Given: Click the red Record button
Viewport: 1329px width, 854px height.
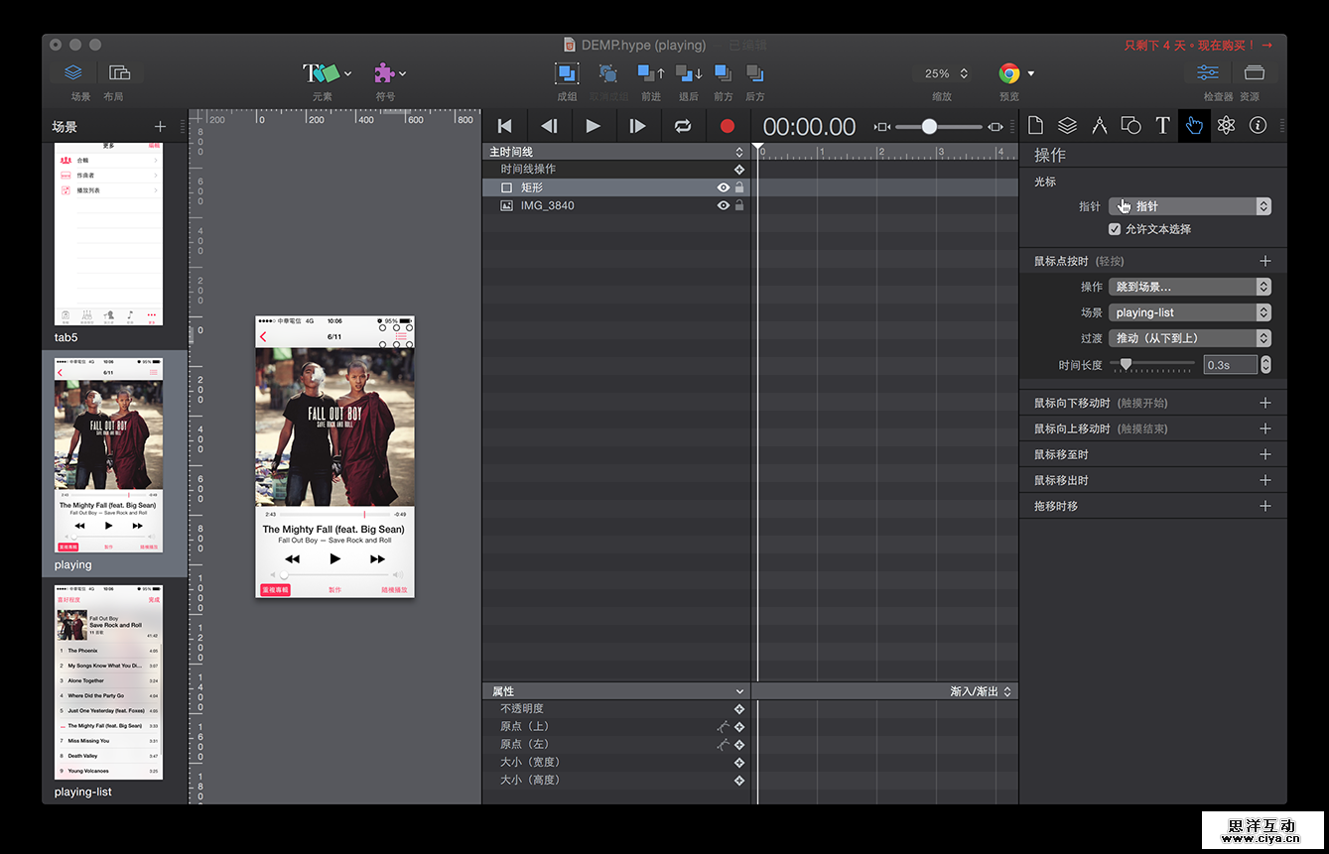Looking at the screenshot, I should point(727,126).
